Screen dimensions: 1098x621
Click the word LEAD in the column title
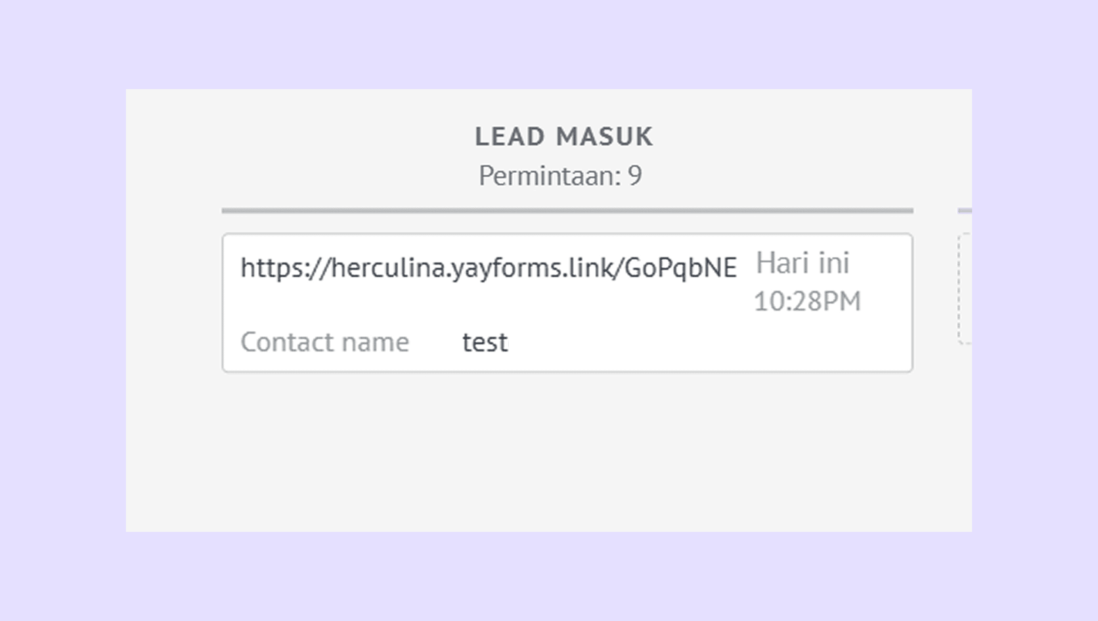pos(510,137)
